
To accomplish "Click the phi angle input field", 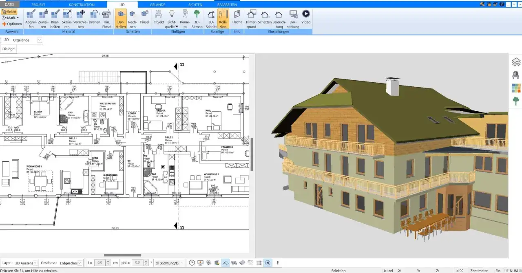I will click(x=138, y=263).
